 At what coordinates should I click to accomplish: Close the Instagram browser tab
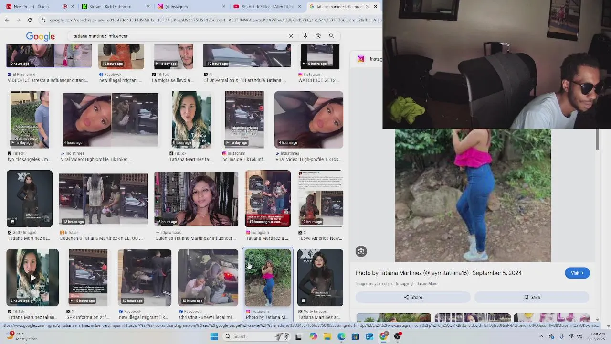click(224, 7)
